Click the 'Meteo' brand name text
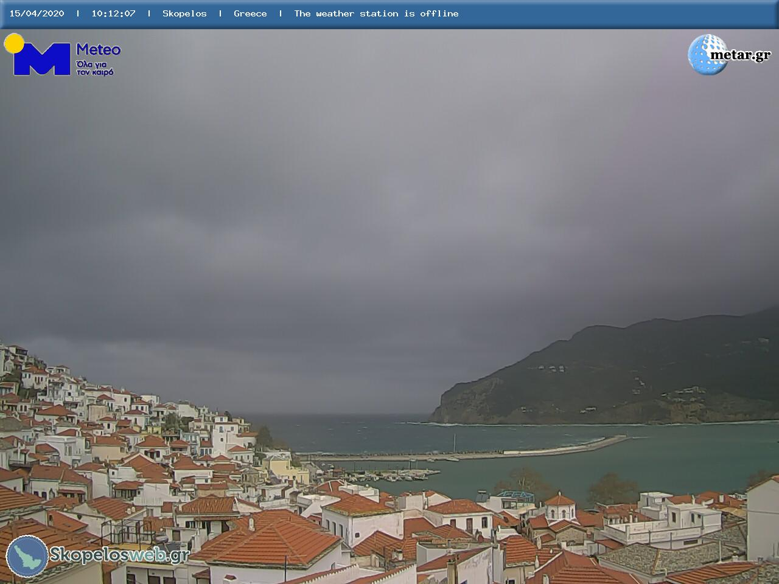The height and width of the screenshot is (584, 779). coord(98,49)
